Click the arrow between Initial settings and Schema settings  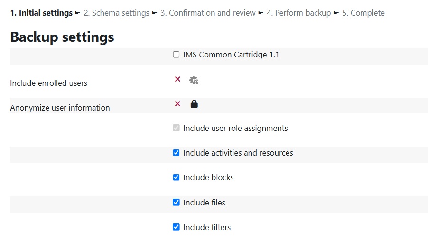click(x=78, y=13)
